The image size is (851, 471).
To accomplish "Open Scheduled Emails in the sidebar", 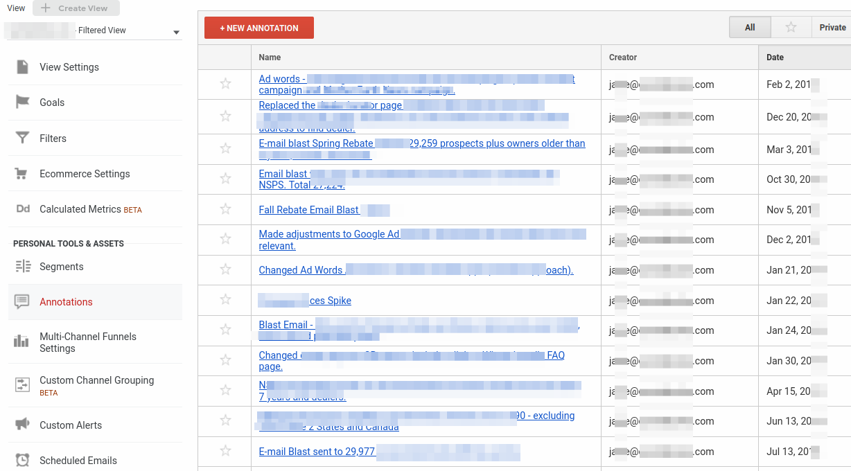I will point(78,460).
